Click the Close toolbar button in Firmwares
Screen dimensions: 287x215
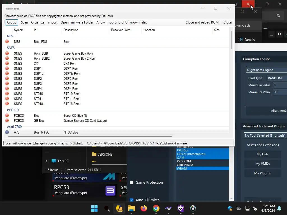[227, 22]
